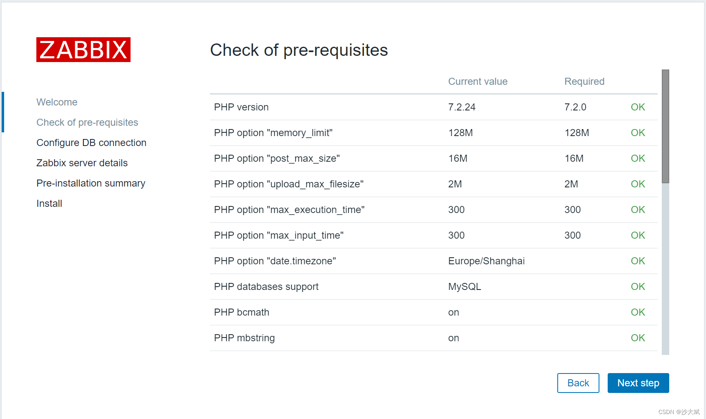Click the Required column header
This screenshot has height=419, width=706.
pyautogui.click(x=584, y=81)
